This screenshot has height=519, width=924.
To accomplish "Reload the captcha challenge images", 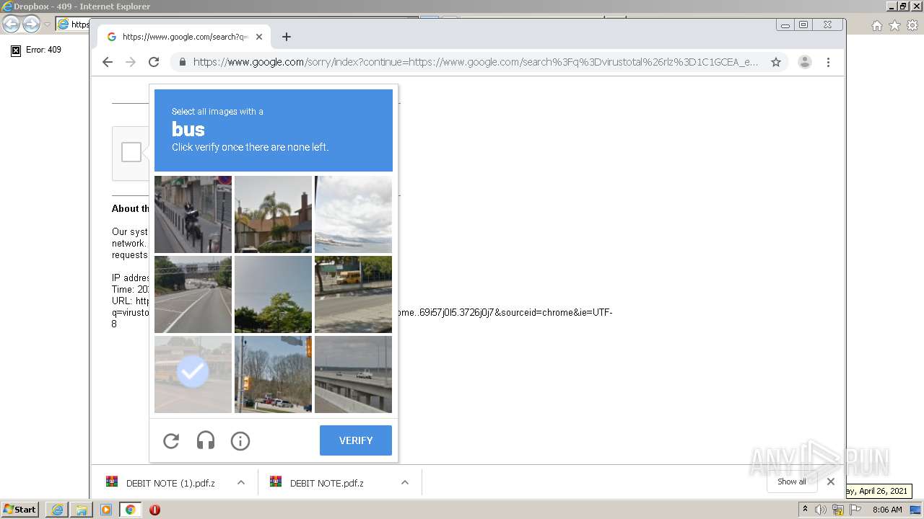I will click(x=171, y=440).
